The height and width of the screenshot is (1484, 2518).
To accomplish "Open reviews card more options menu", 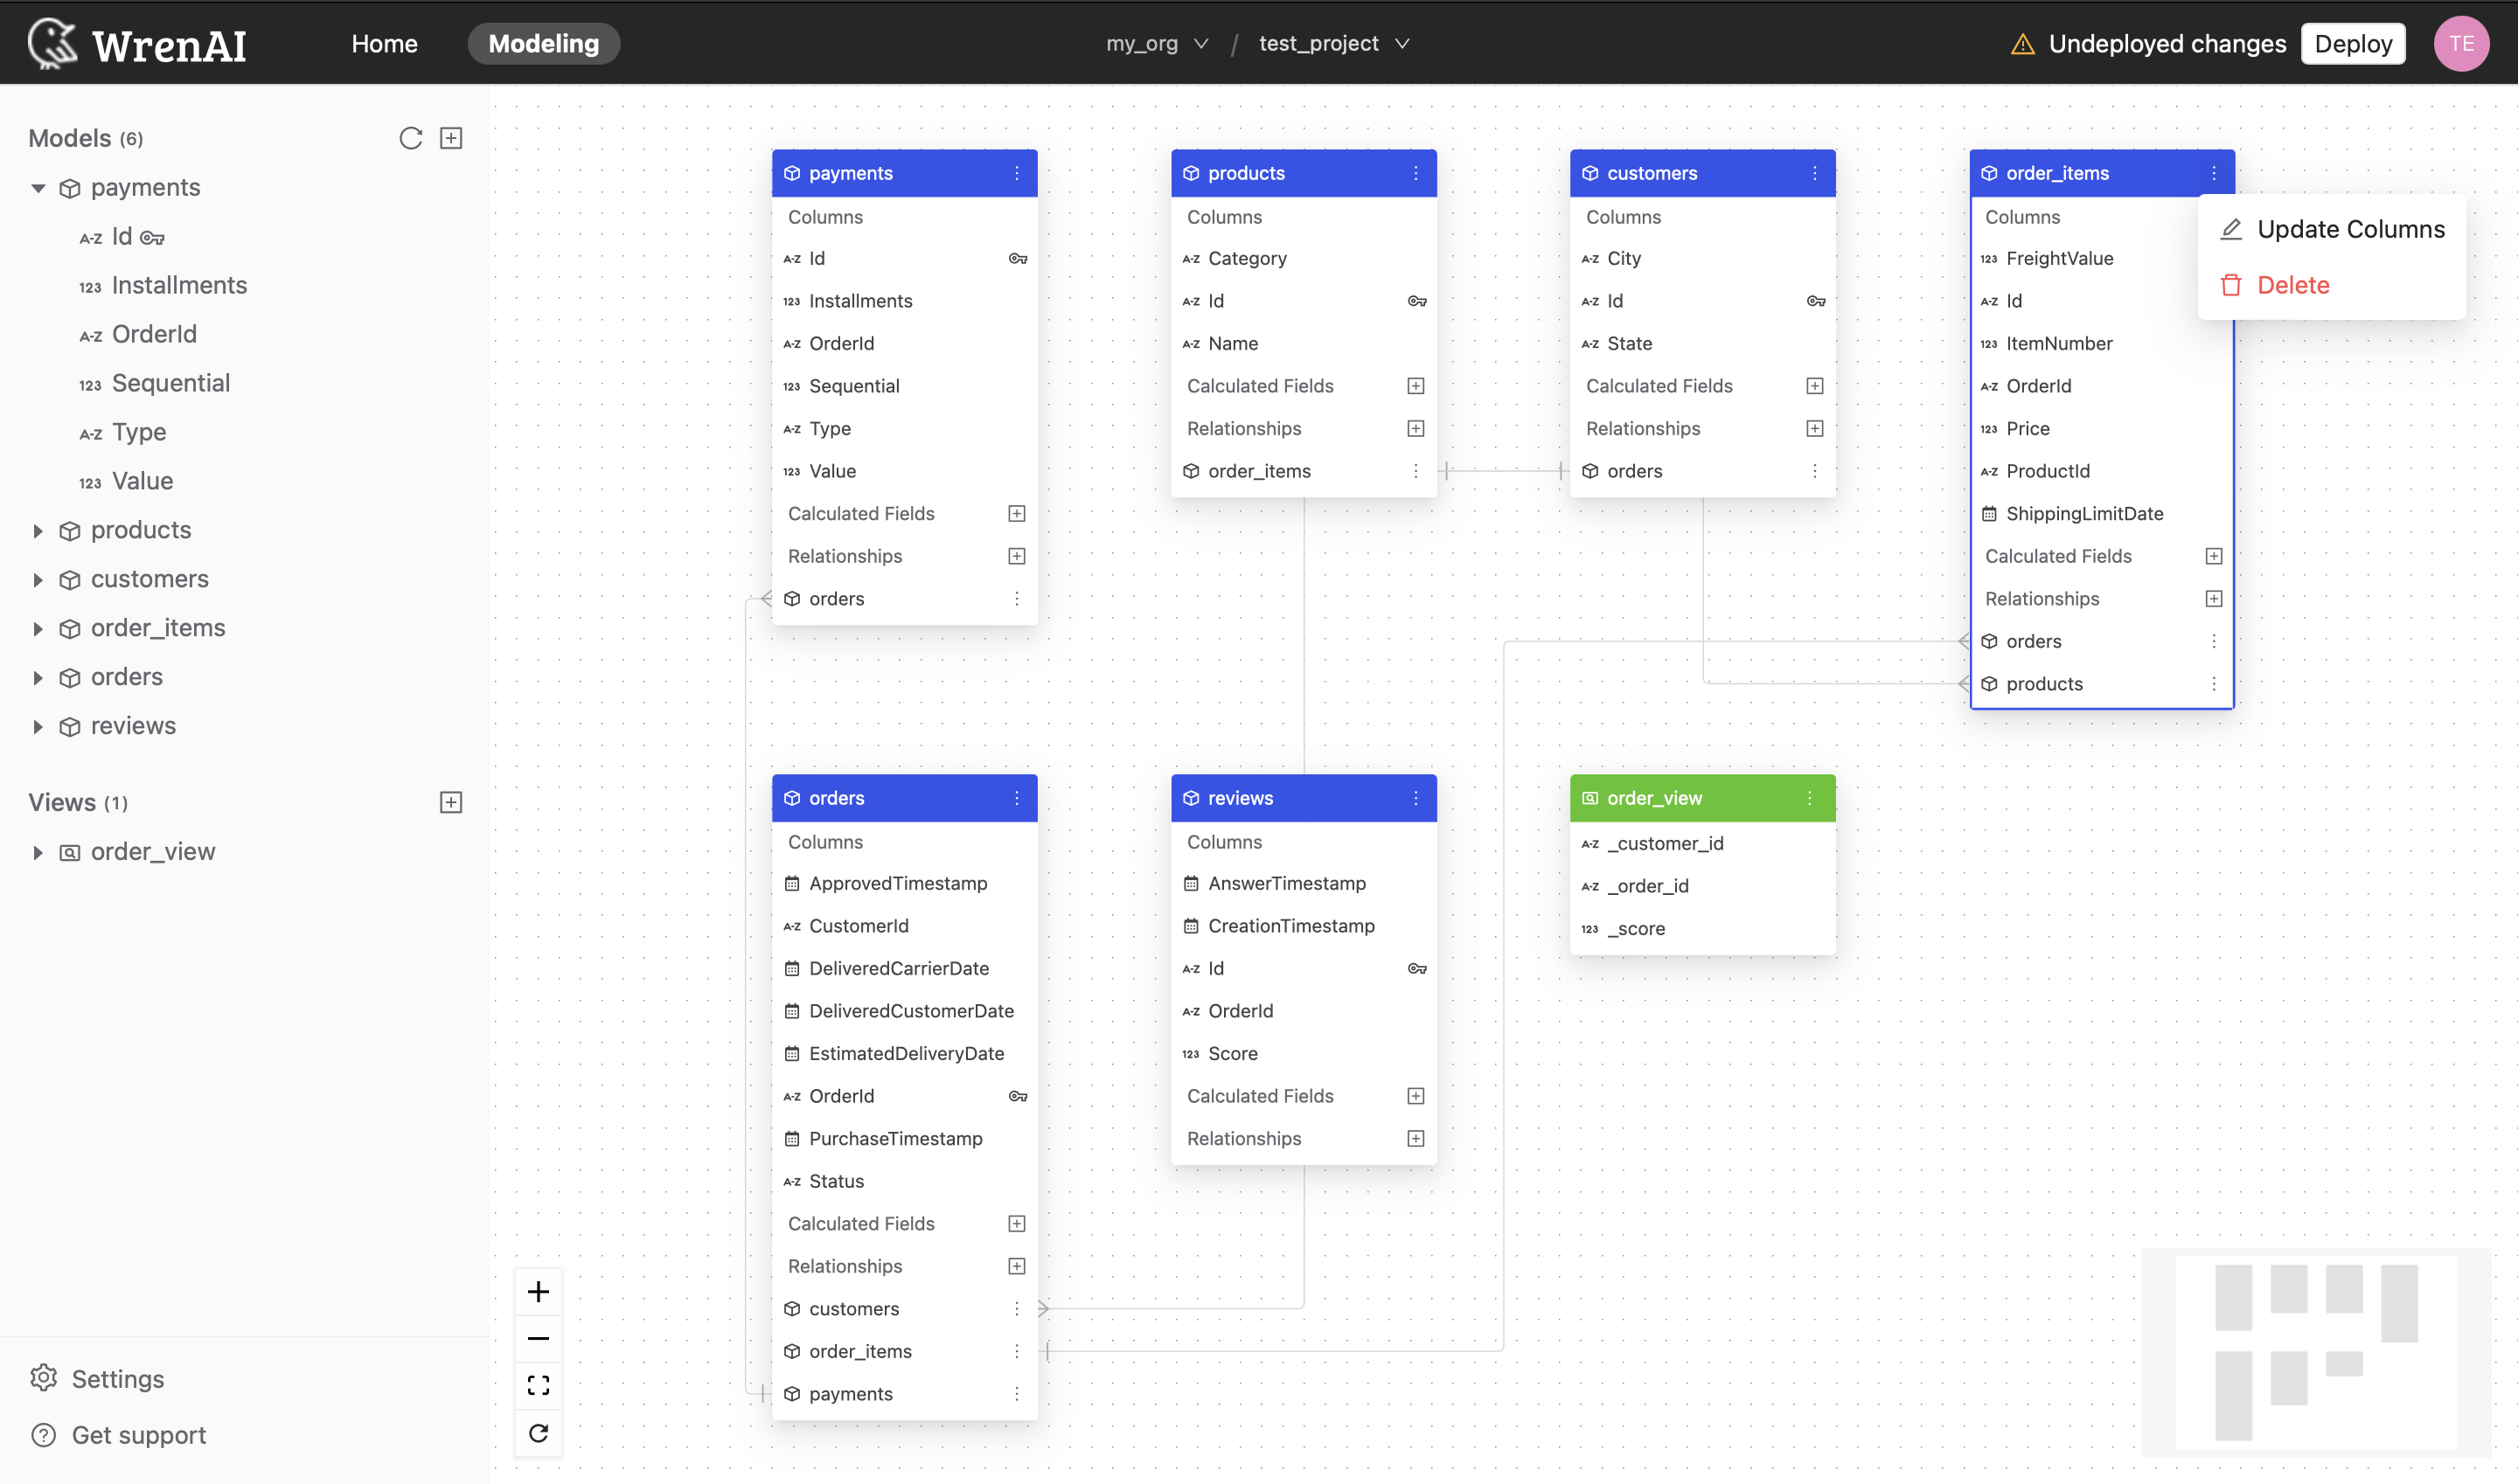I will click(x=1416, y=798).
